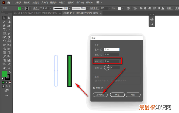Select the Shape Builder tool
Viewport: 179px width, 113px height.
tap(4, 49)
